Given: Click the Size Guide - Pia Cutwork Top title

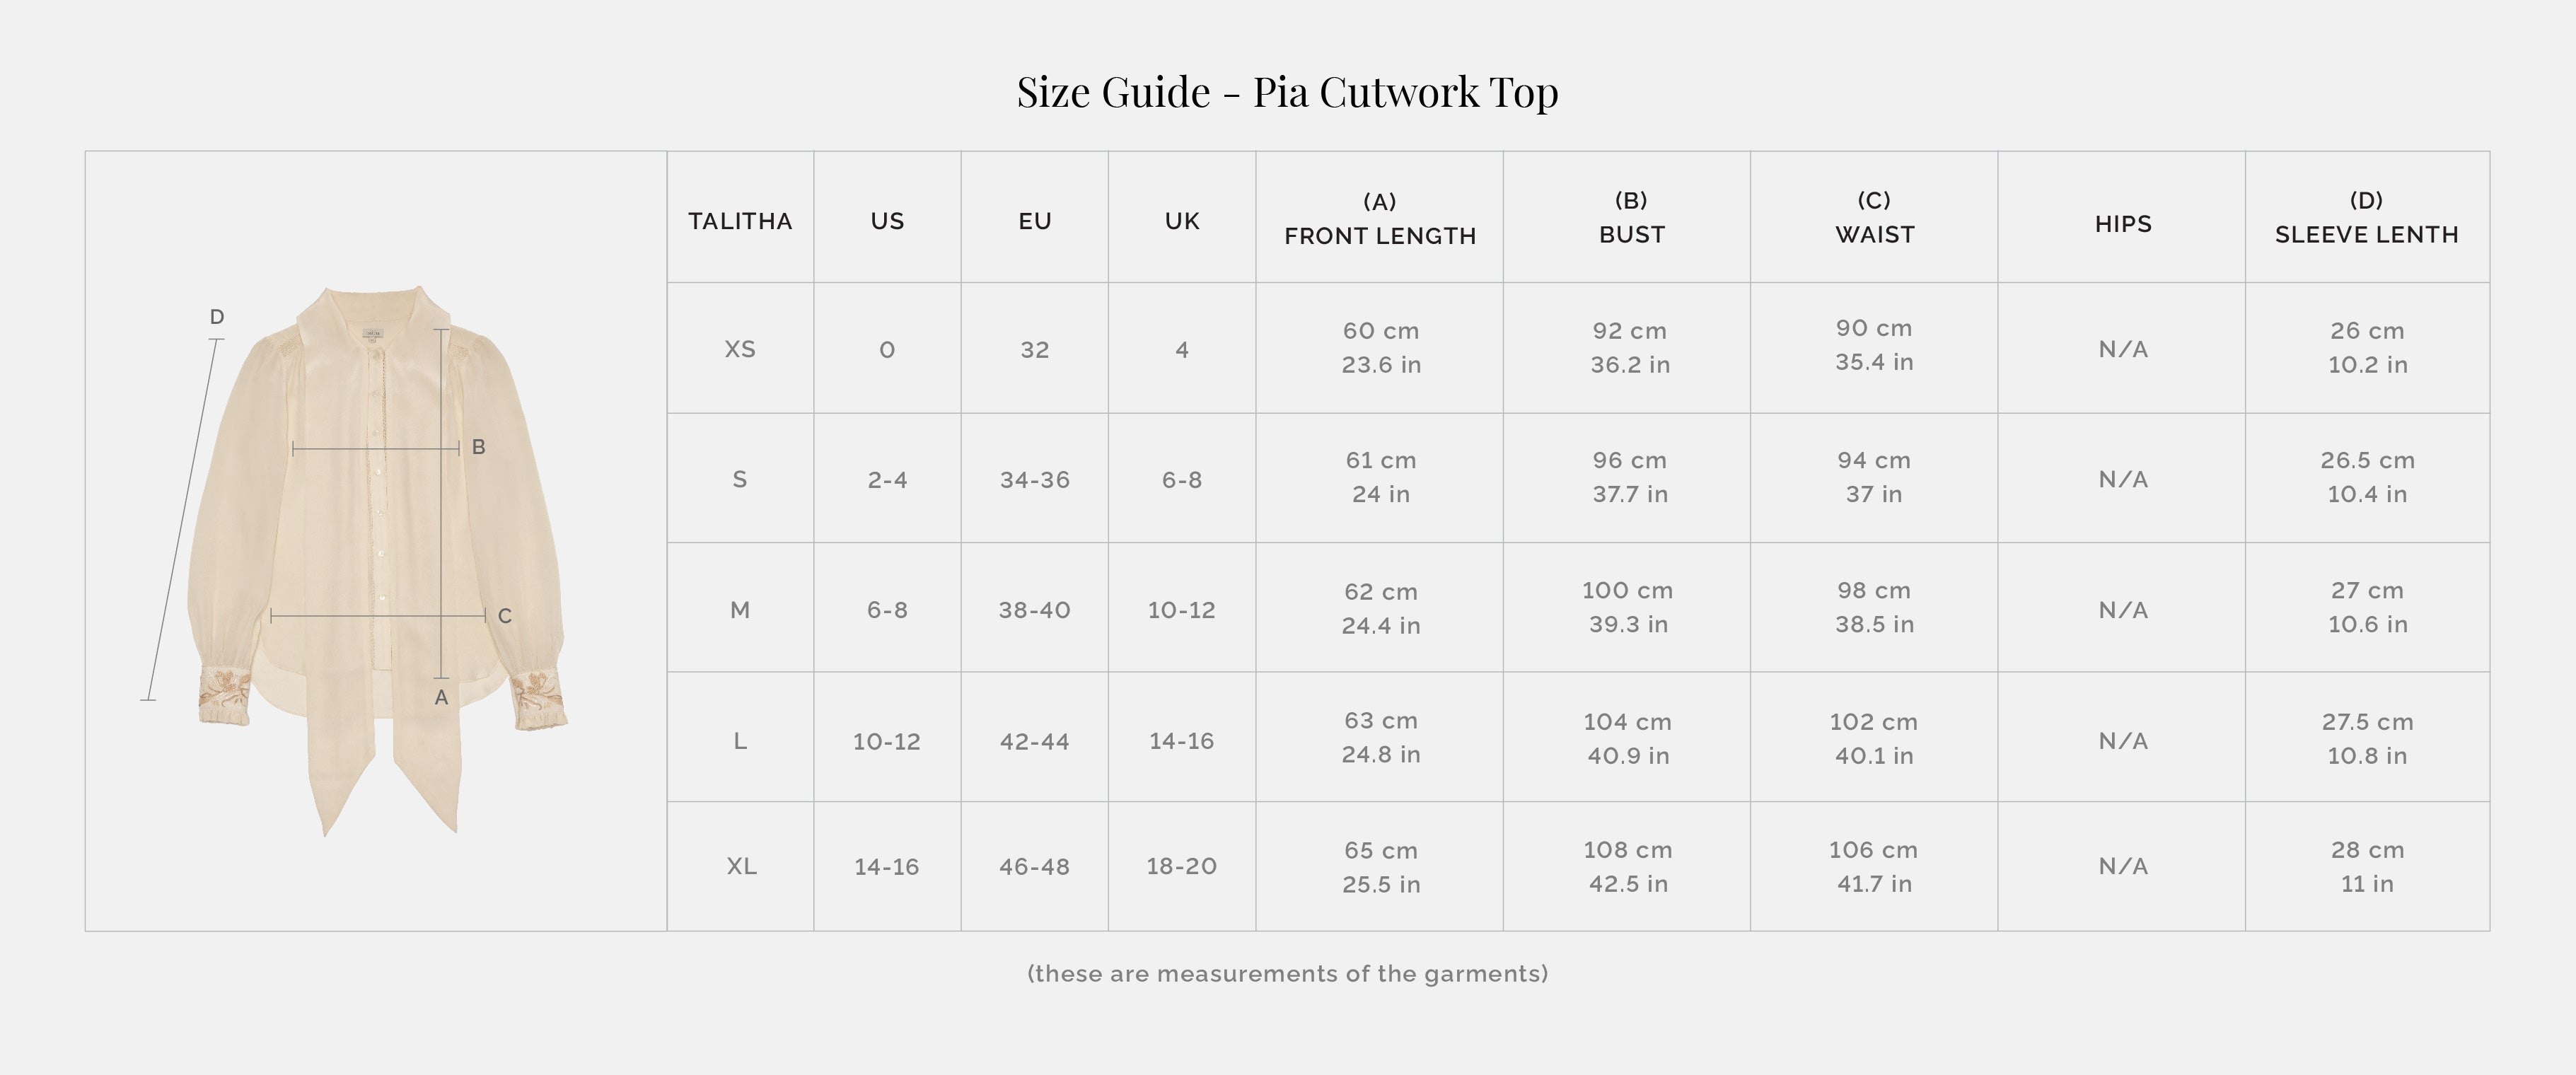Looking at the screenshot, I should pyautogui.click(x=1287, y=92).
